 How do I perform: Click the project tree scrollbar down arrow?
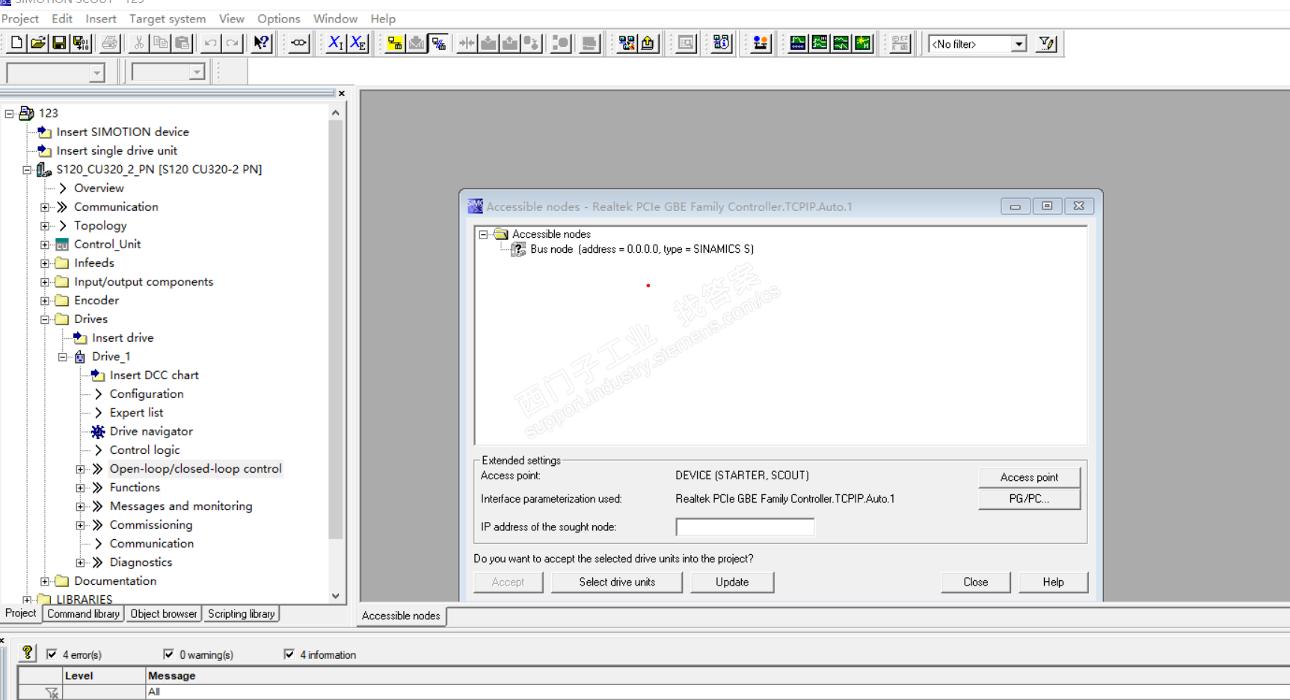pyautogui.click(x=336, y=596)
